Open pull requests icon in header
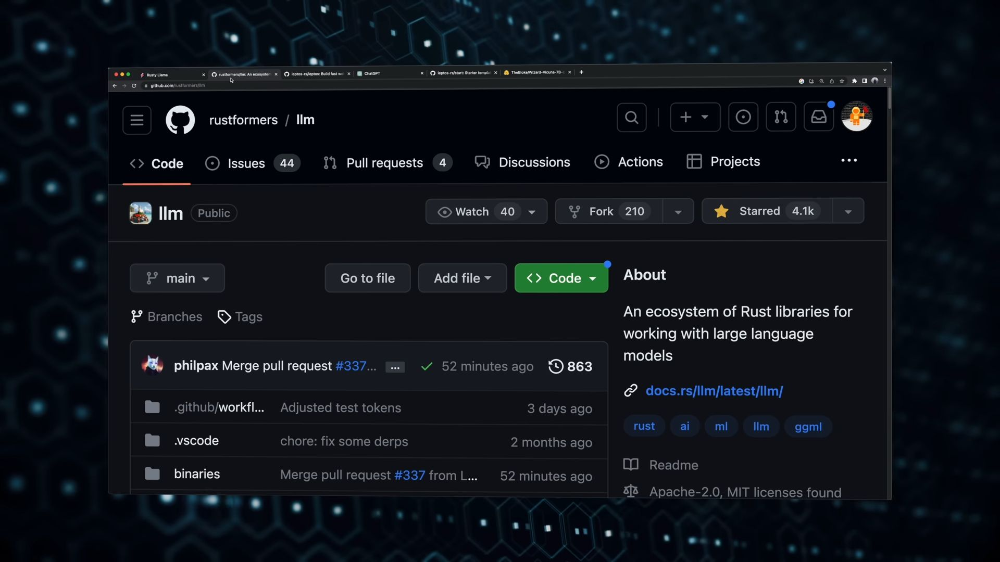Screen dimensions: 1000x562 [x=781, y=117]
